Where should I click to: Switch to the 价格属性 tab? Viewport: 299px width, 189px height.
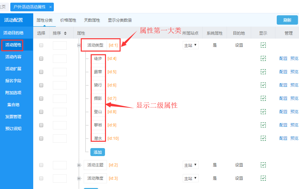(x=68, y=20)
